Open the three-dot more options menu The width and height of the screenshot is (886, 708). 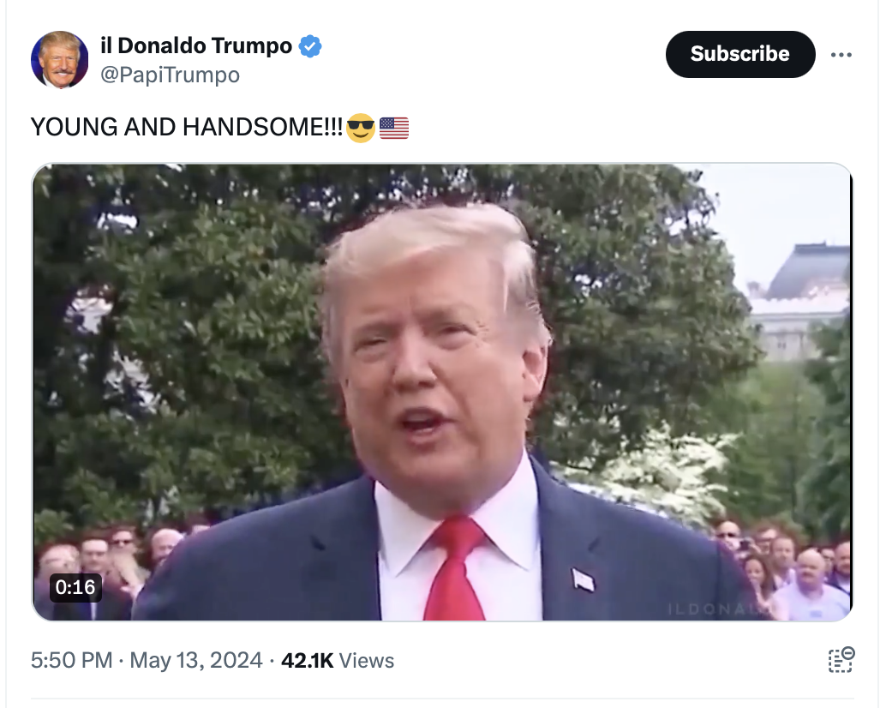pyautogui.click(x=841, y=55)
